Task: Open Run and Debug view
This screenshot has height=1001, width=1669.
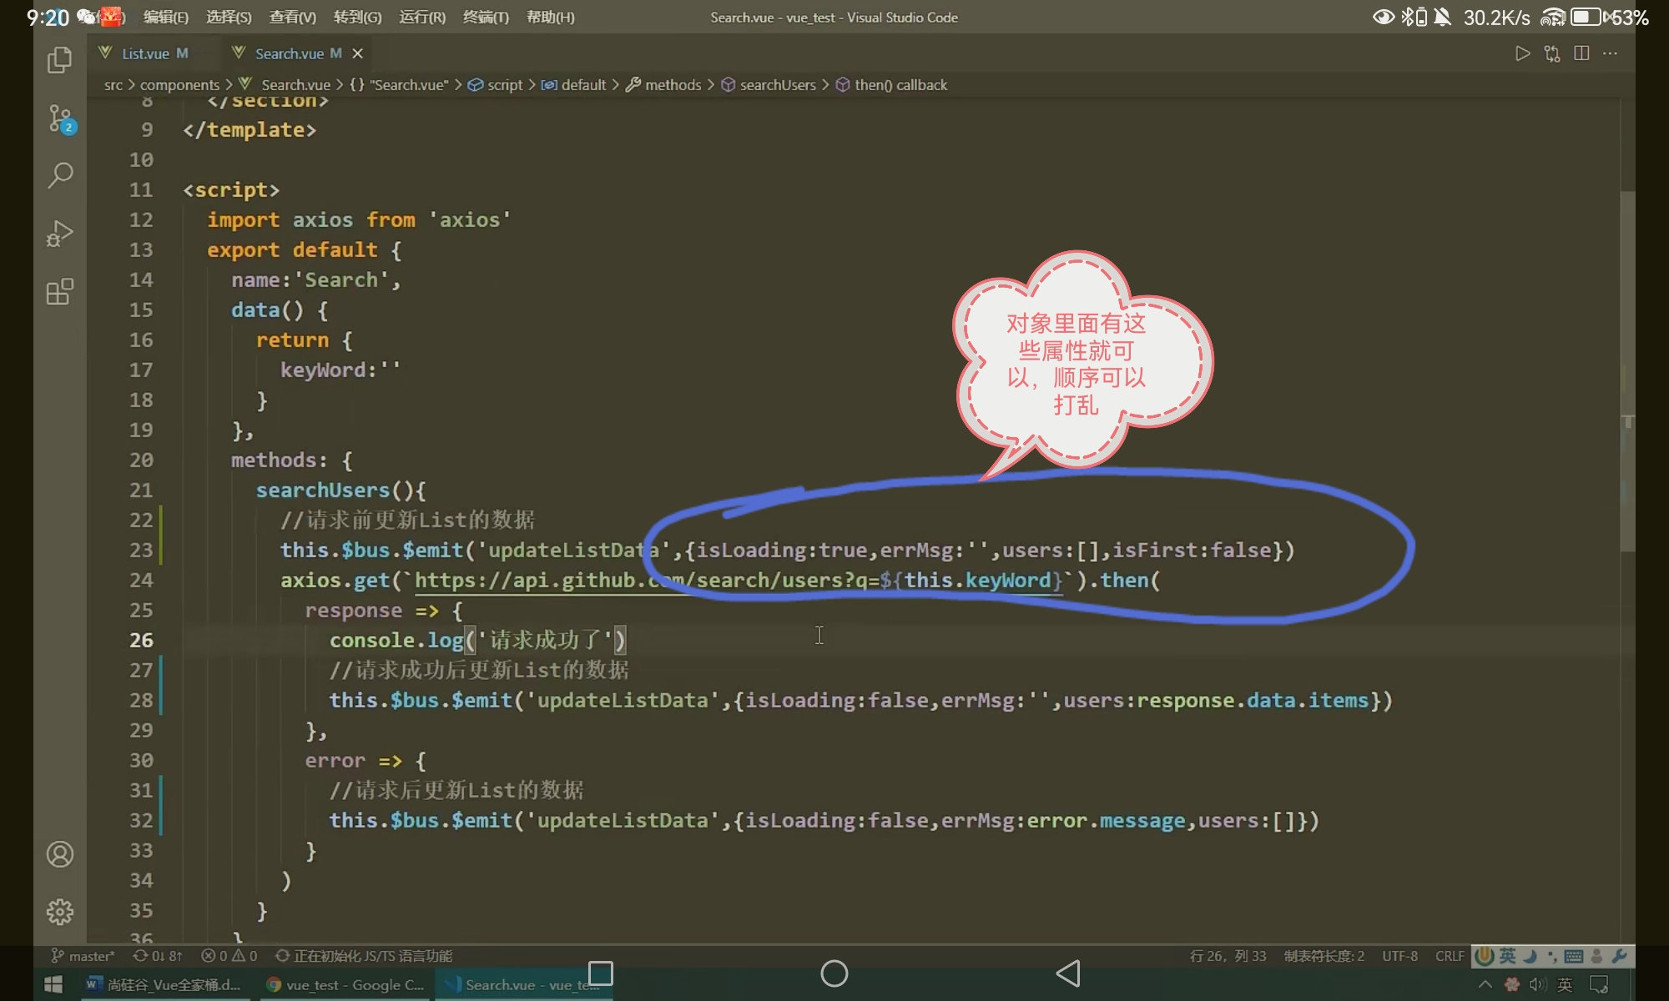Action: (60, 234)
